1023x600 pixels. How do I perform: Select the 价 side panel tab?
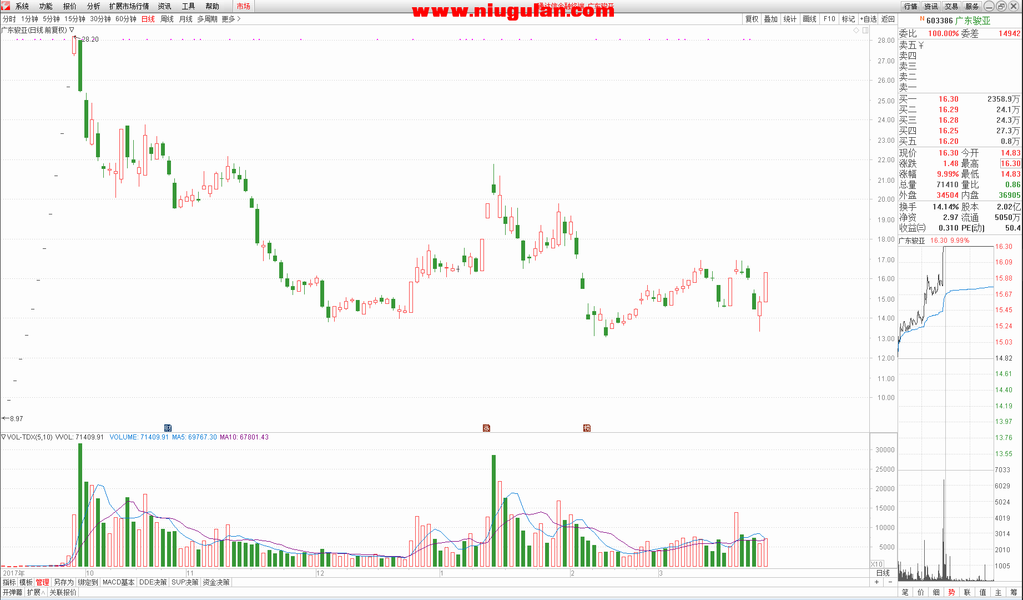pos(921,592)
